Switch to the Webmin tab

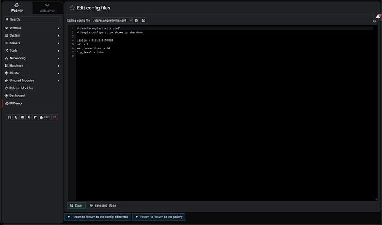coord(17,8)
